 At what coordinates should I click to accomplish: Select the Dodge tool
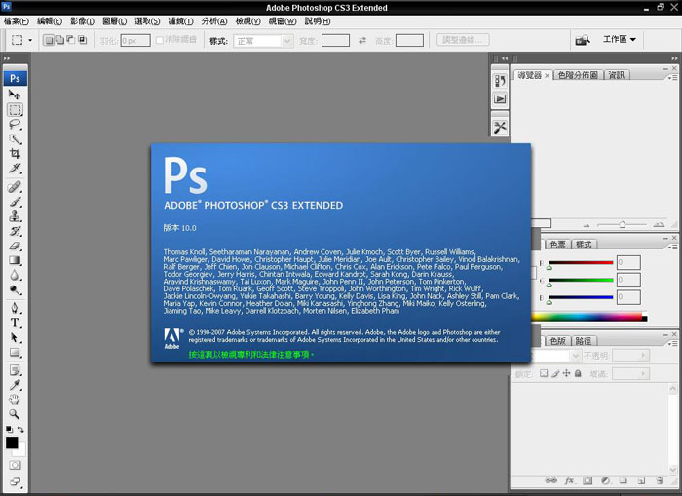[x=15, y=289]
